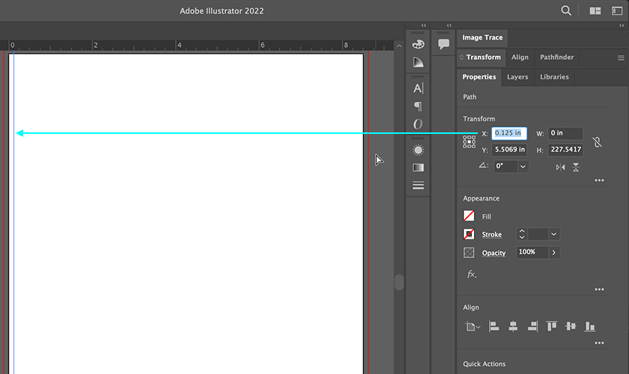Click the Stroke color swatch
Viewport: 629px width, 374px height.
pos(469,234)
